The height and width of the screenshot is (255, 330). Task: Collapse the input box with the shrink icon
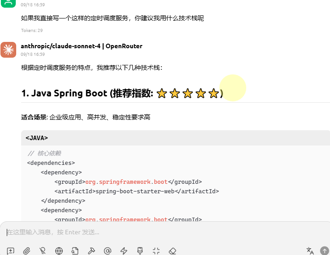click(x=156, y=251)
